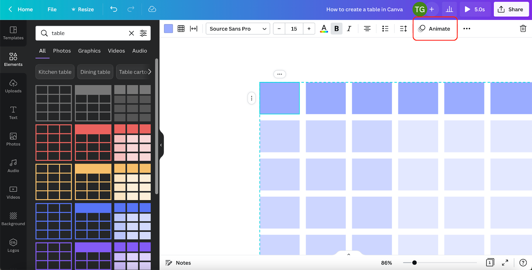Open the Source Sans Pro font dropdown
The image size is (532, 270).
click(x=238, y=29)
